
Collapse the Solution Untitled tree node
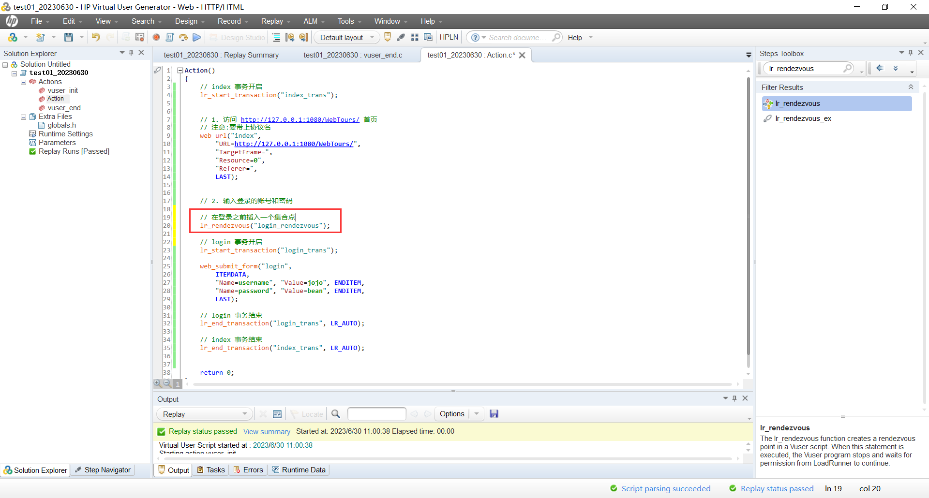5,64
